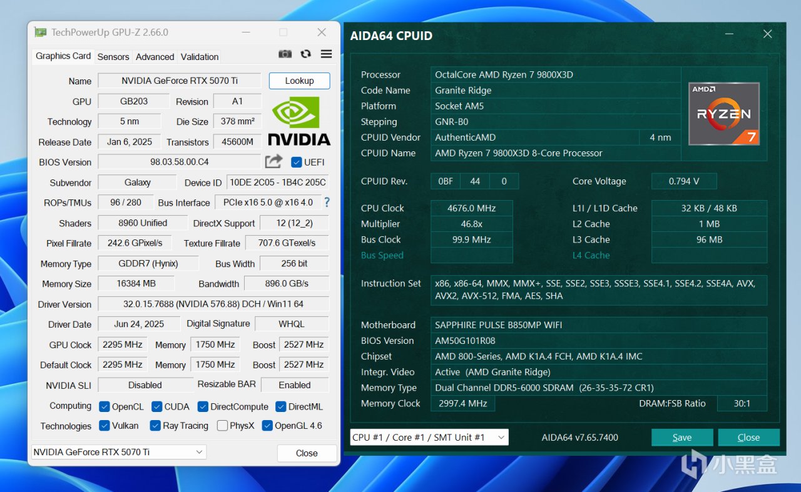Click the Memory Type value Dual Channel DDR5-6000
The image size is (801, 492).
click(x=599, y=388)
